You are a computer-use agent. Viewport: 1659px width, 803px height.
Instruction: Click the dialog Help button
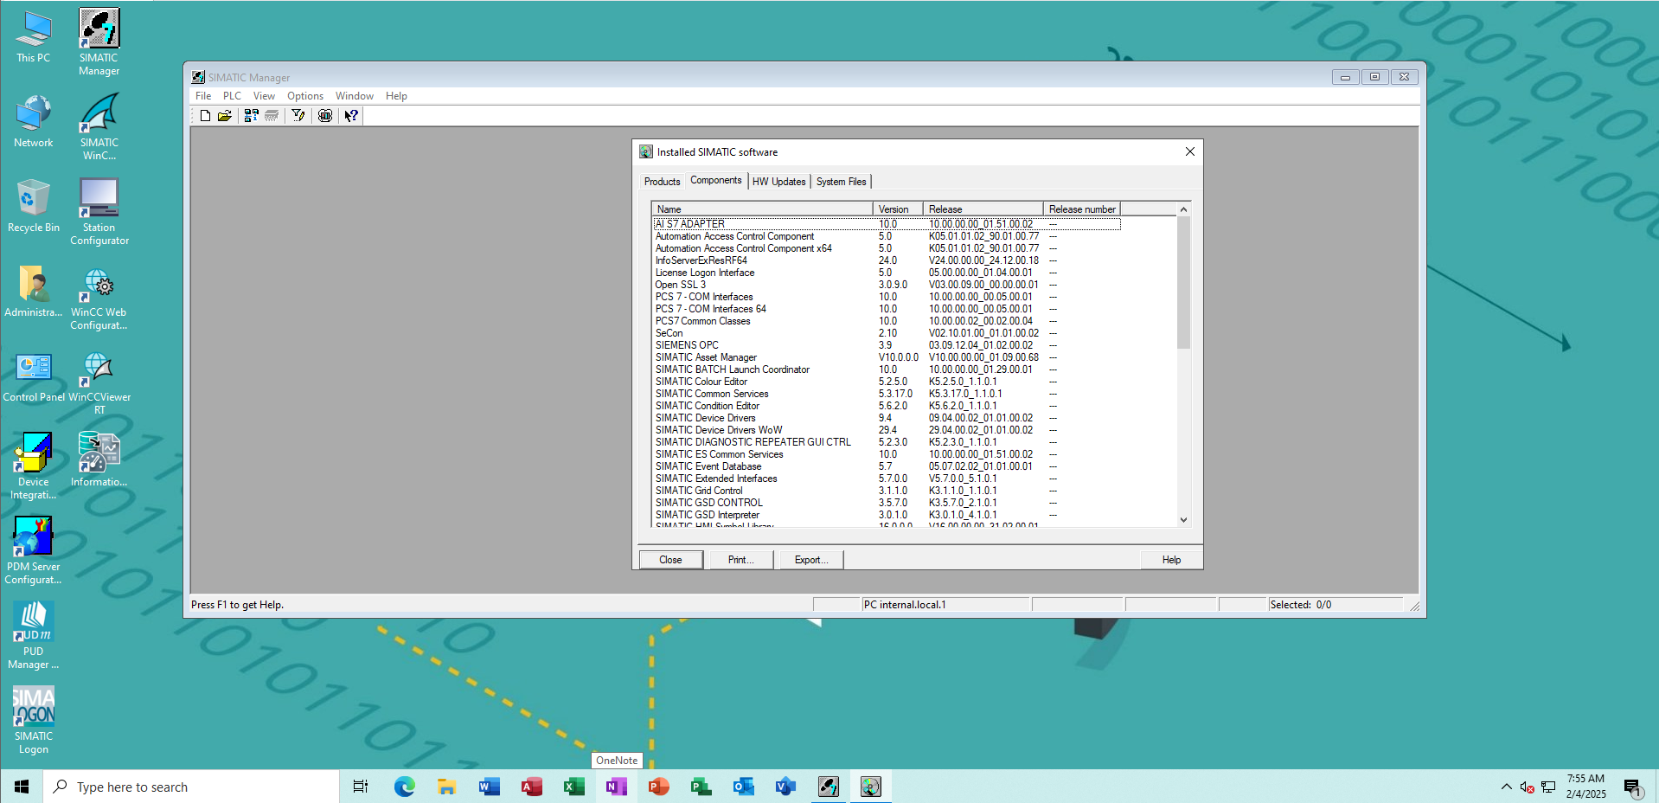pyautogui.click(x=1171, y=560)
